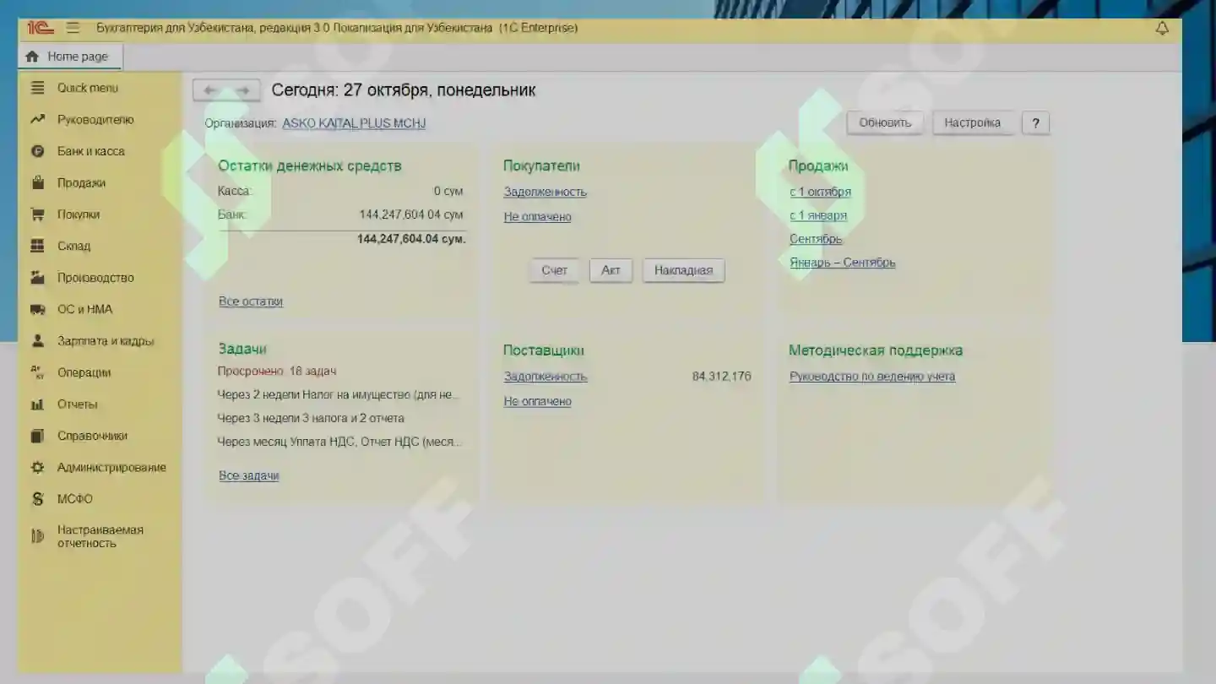Open Задолженность link under Поставщики
This screenshot has height=684, width=1216.
(546, 377)
